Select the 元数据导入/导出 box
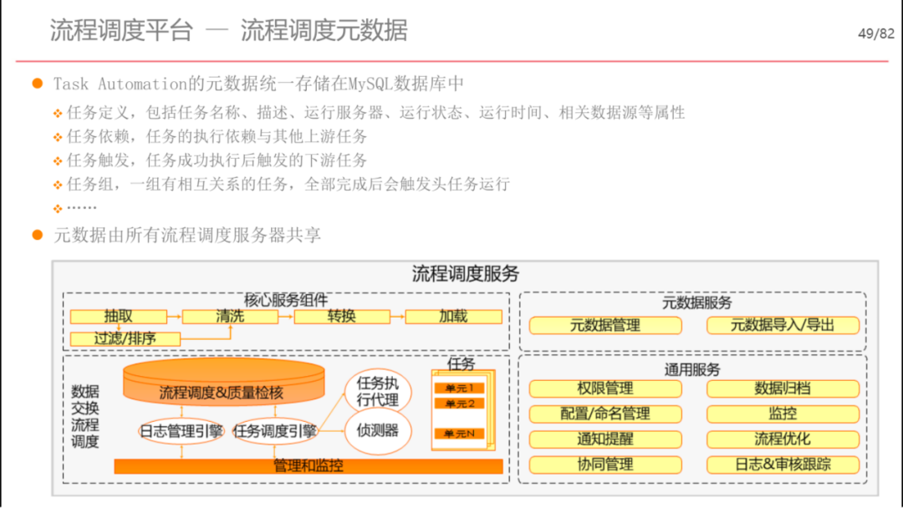Image resolution: width=903 pixels, height=508 pixels. tap(783, 326)
